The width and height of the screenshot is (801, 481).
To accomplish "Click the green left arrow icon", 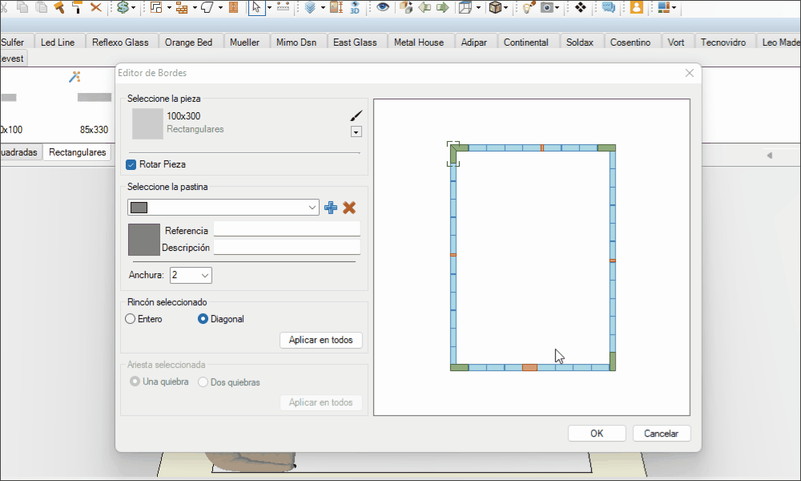I will coord(425,7).
